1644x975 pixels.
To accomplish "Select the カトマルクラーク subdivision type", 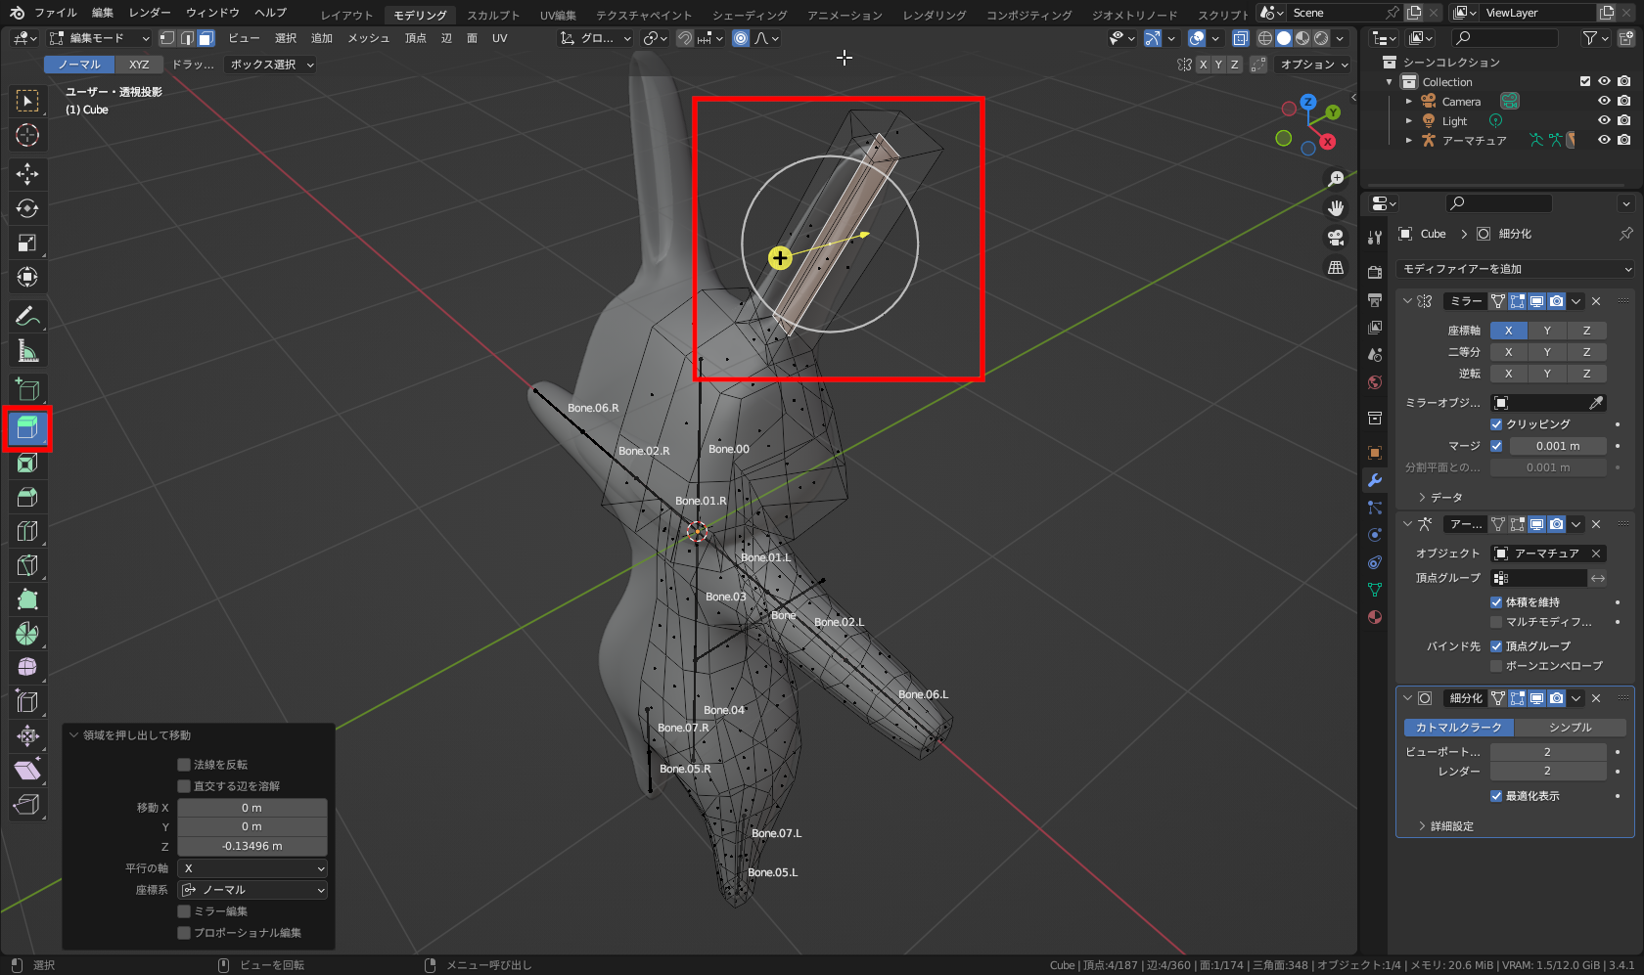I will tap(1458, 728).
